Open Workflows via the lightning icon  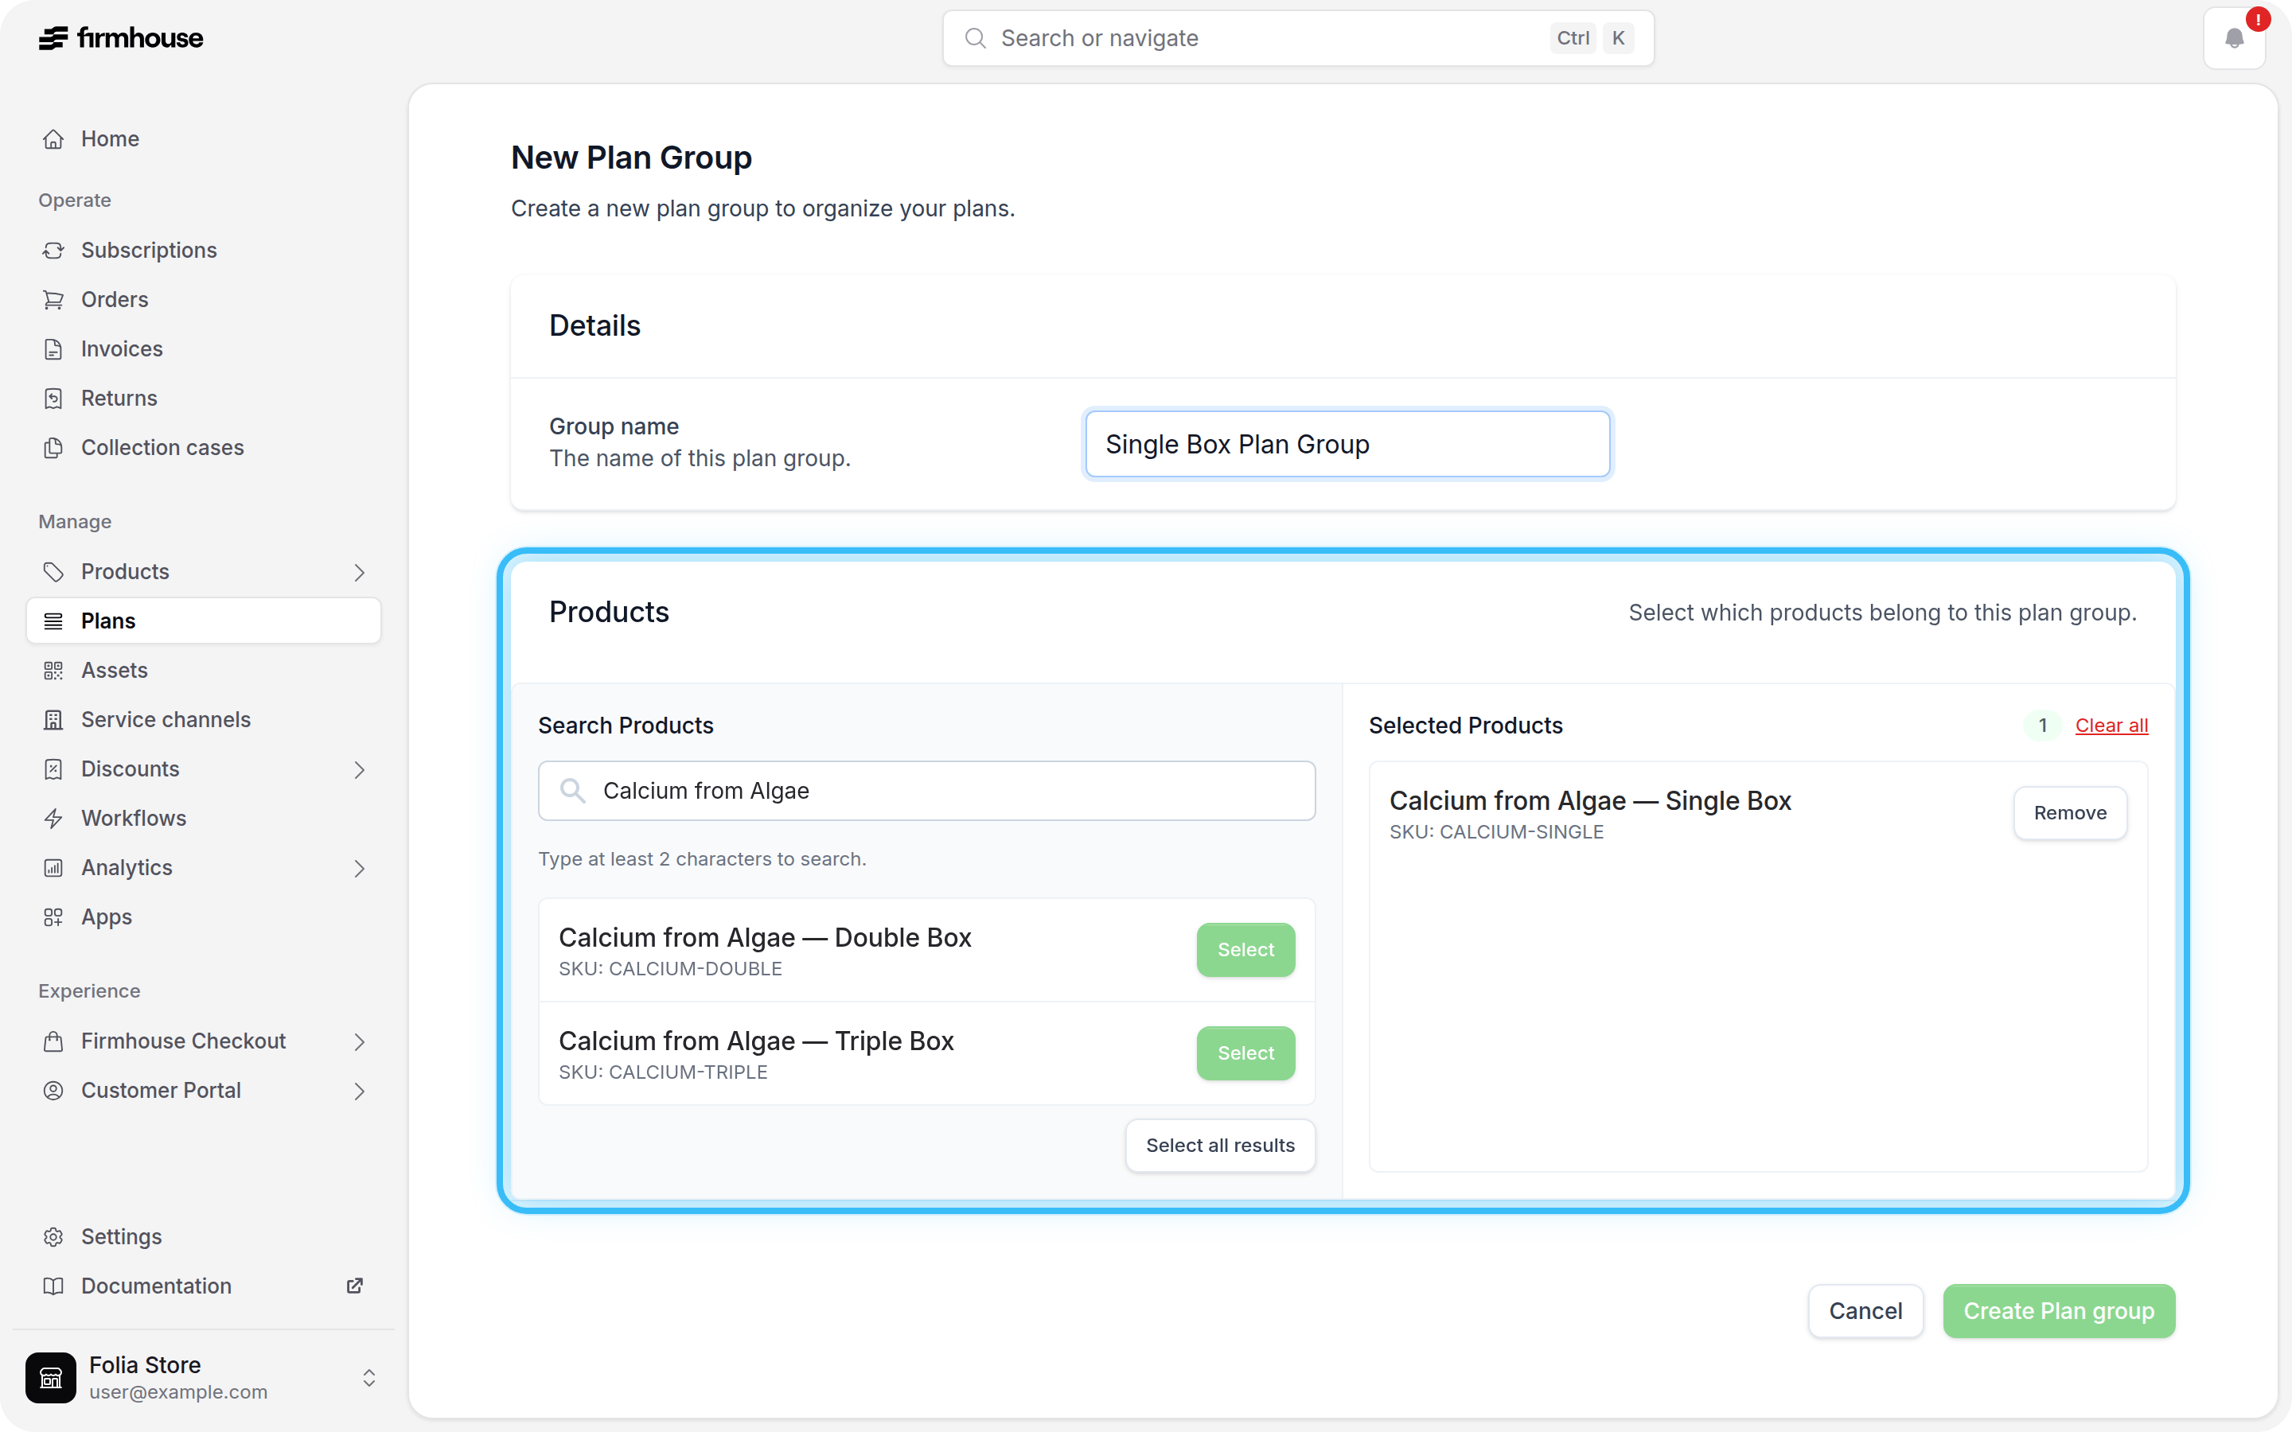pos(54,819)
